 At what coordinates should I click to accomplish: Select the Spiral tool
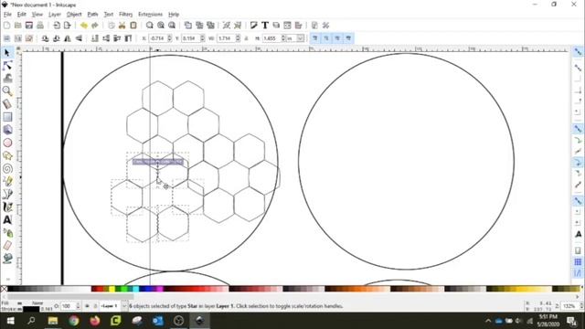pos(7,168)
